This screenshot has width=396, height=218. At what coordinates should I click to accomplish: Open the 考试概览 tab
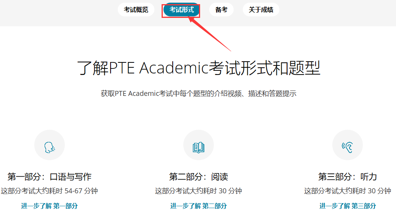coord(136,10)
